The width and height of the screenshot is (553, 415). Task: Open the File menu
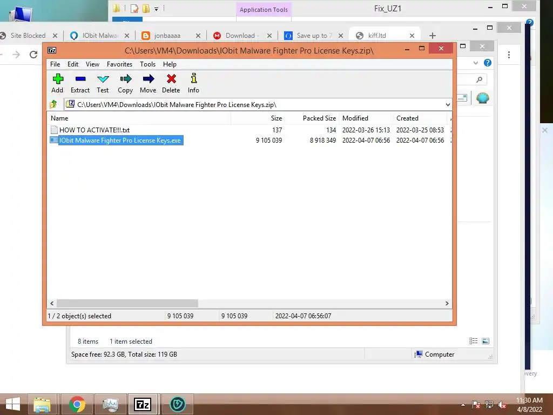coord(55,64)
